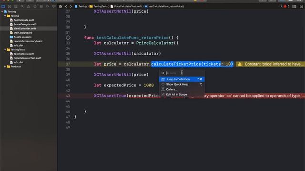Click the highlighted calculateTicketPrice call

(192, 64)
